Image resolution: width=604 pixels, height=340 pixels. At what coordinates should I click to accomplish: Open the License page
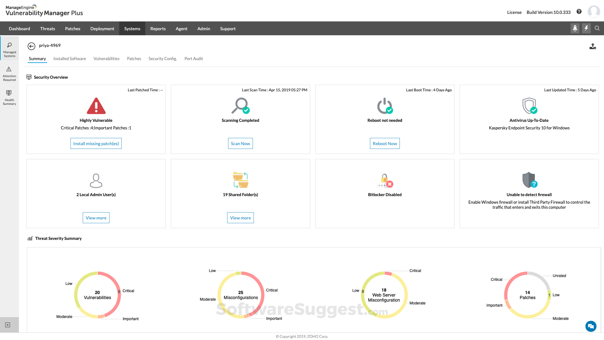[x=514, y=12]
